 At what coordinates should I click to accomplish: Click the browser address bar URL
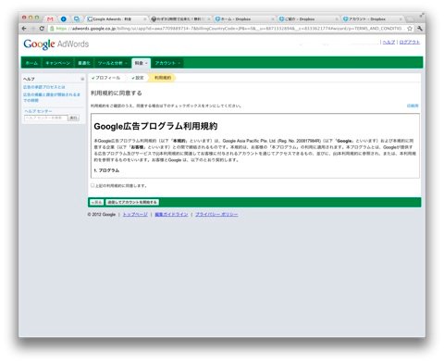coord(228,29)
